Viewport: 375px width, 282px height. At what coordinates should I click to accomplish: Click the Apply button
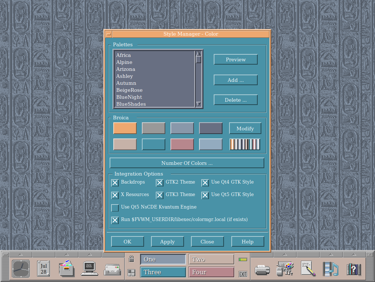[168, 242]
